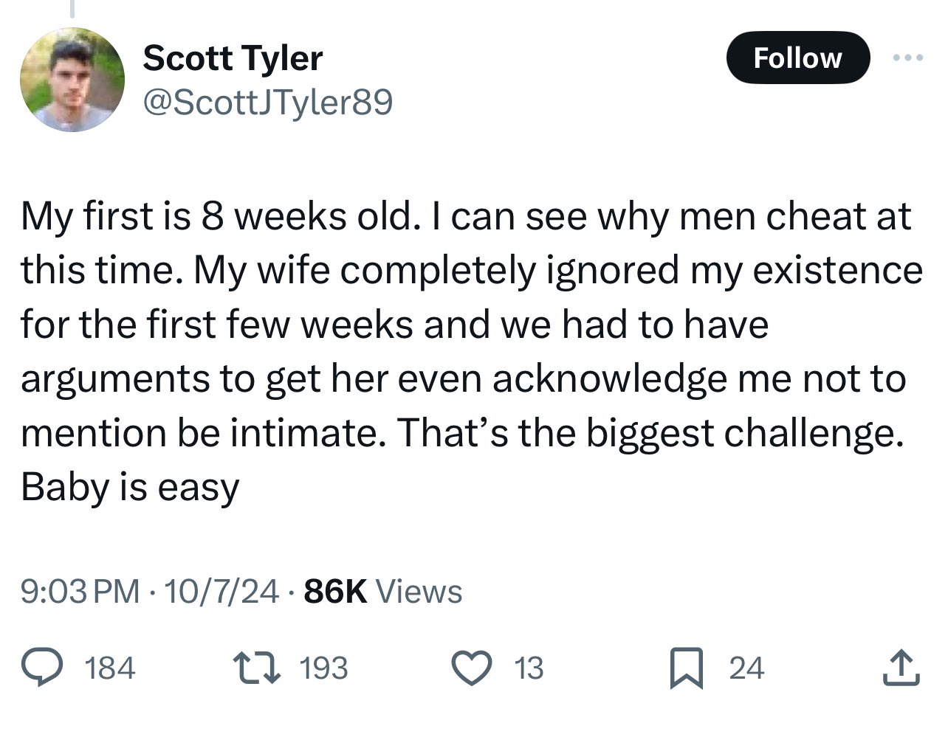Click the thread connector line above avatar
Image resolution: width=948 pixels, height=737 pixels.
72,9
